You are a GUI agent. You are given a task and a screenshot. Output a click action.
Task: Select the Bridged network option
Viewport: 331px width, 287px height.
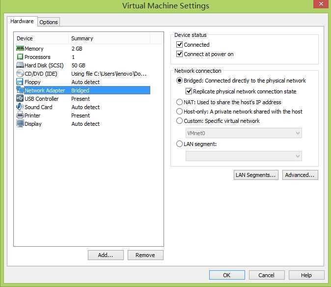tap(179, 81)
